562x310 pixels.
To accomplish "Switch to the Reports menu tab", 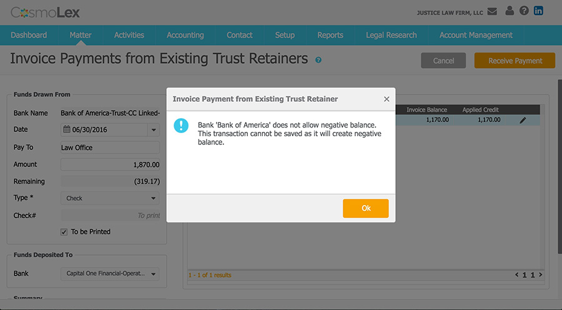I will click(330, 35).
